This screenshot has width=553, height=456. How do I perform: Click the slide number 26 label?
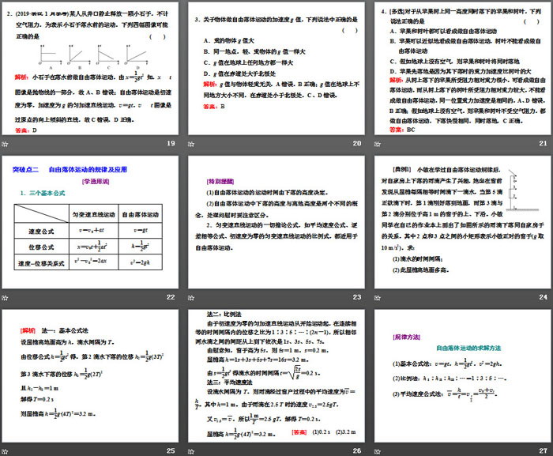click(x=356, y=450)
